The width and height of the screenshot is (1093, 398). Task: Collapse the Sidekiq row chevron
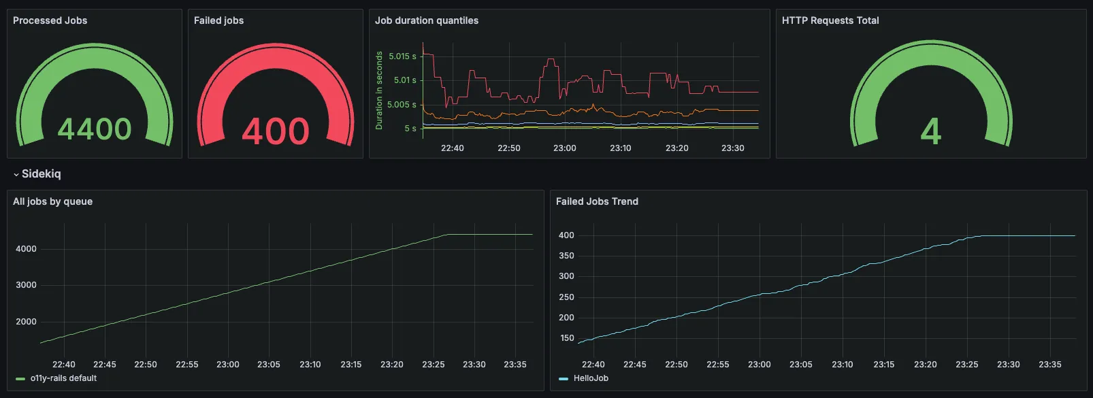[16, 175]
